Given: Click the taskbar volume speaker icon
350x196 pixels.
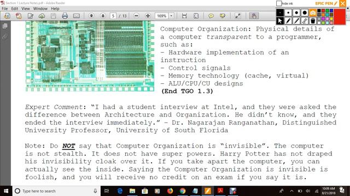Looking at the screenshot, I should 308,191.
